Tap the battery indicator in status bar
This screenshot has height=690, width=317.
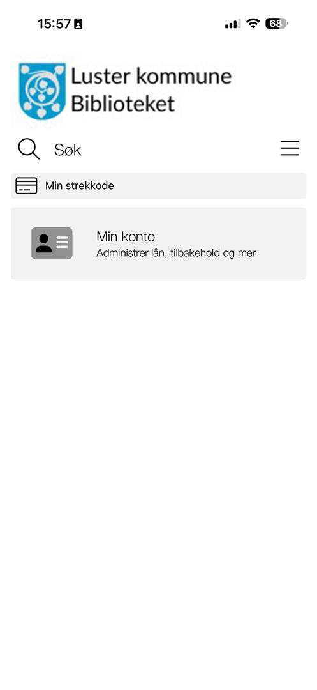click(277, 24)
